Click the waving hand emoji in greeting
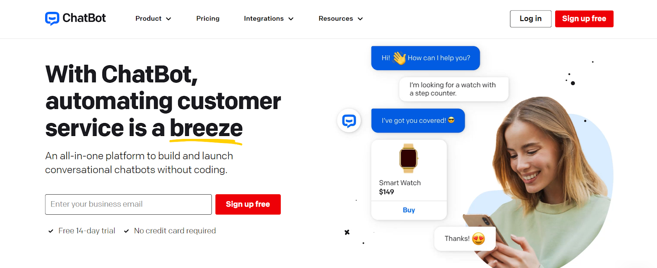The image size is (657, 268). tap(399, 58)
